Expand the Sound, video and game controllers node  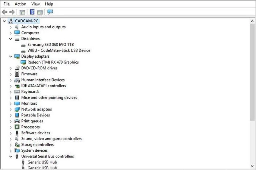point(11,139)
